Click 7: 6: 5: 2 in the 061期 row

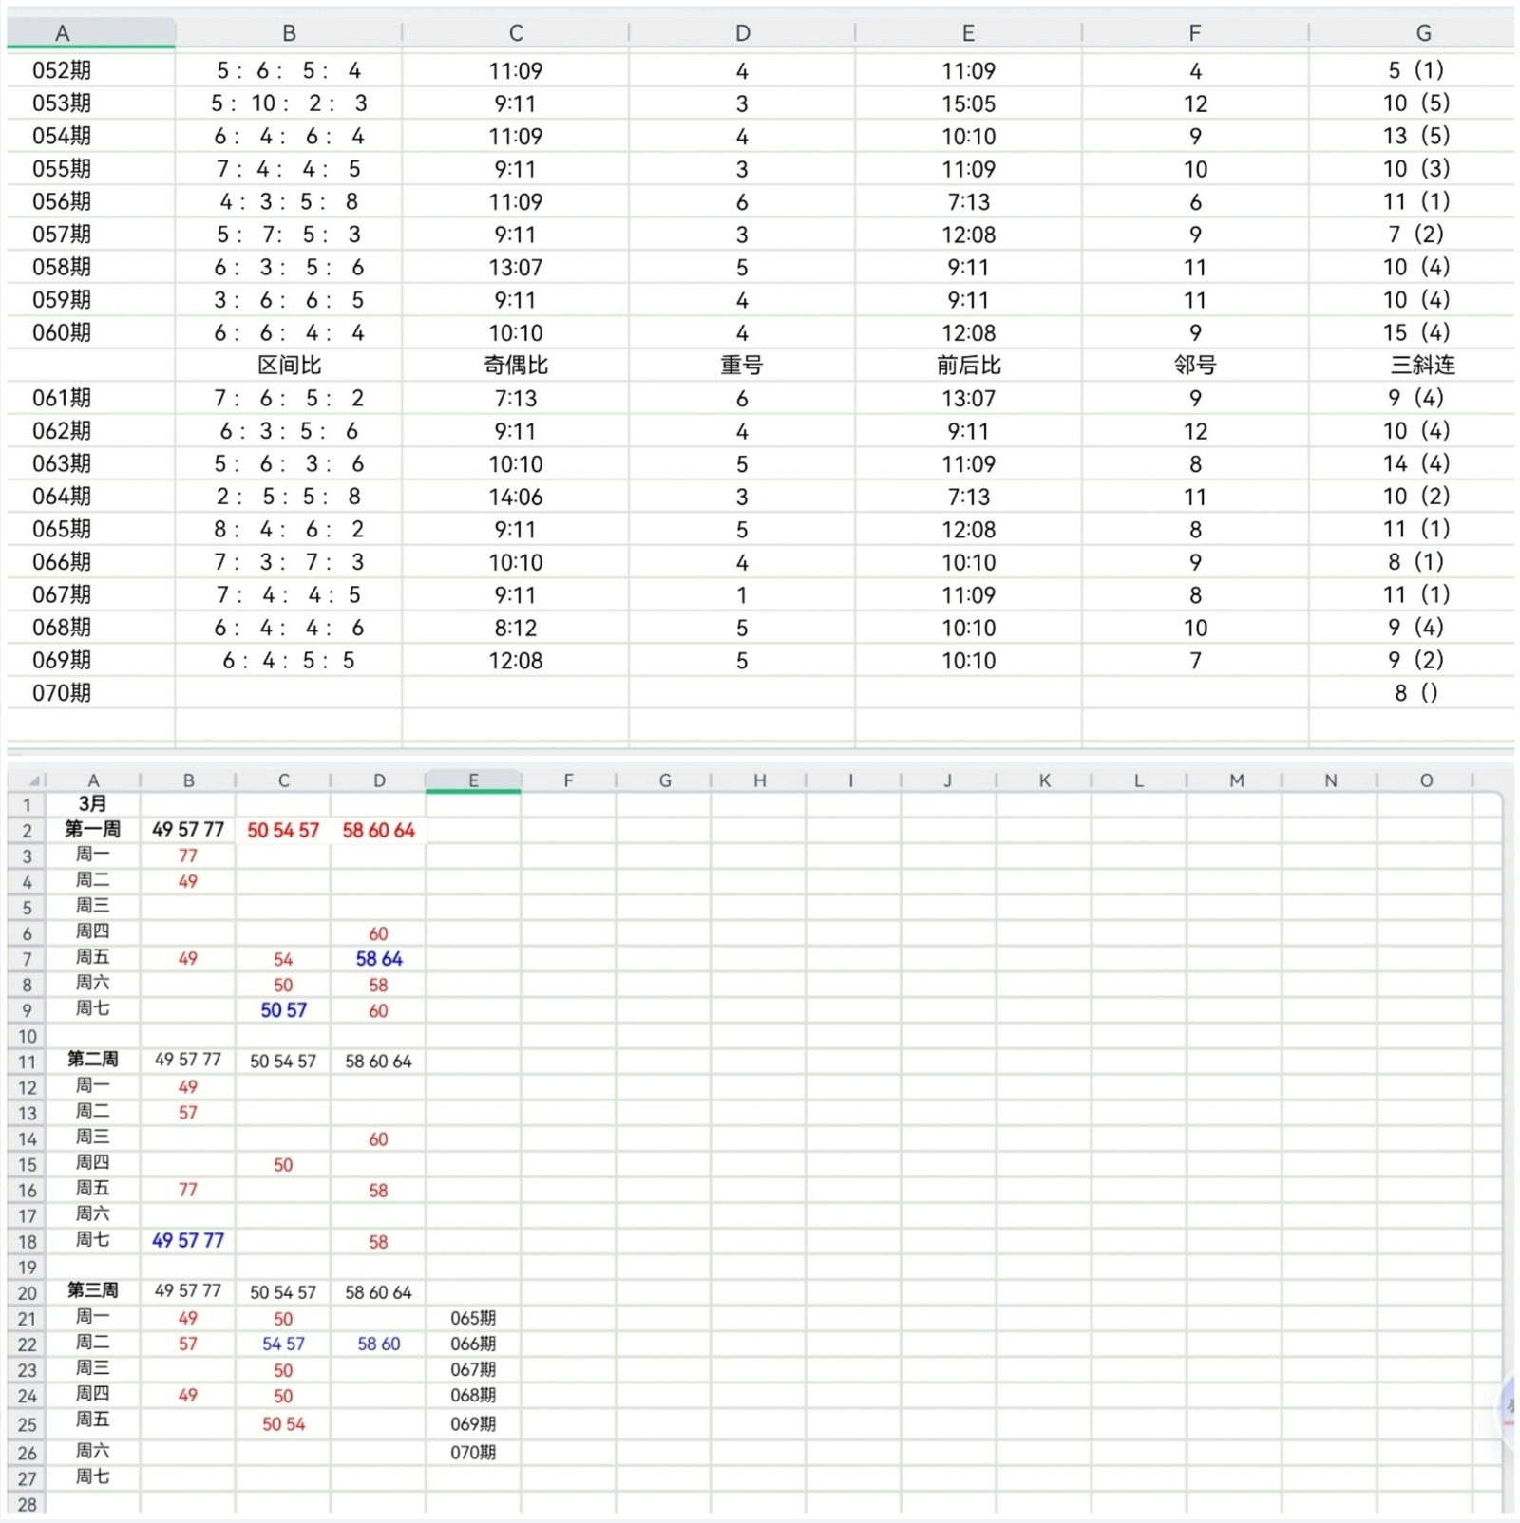click(289, 399)
